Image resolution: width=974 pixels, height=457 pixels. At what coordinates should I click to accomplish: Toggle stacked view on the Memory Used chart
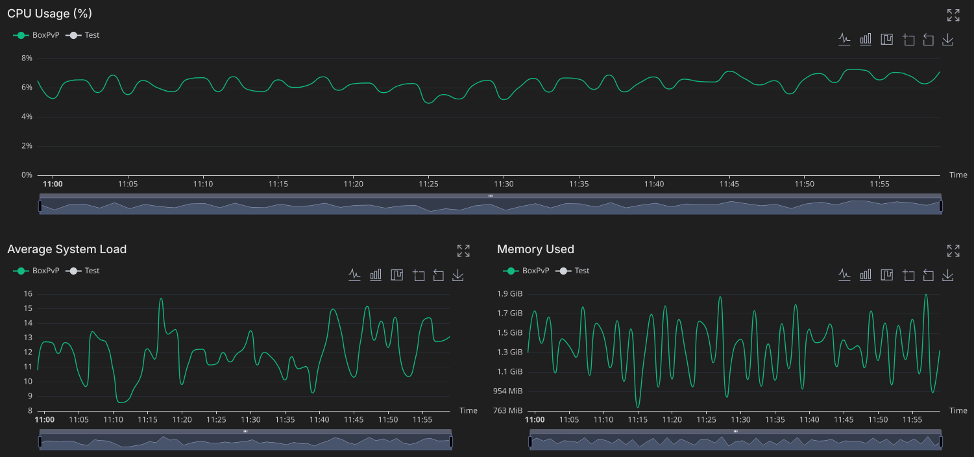coord(886,275)
